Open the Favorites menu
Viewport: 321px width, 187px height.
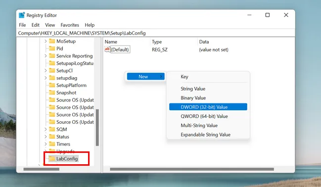coord(70,25)
